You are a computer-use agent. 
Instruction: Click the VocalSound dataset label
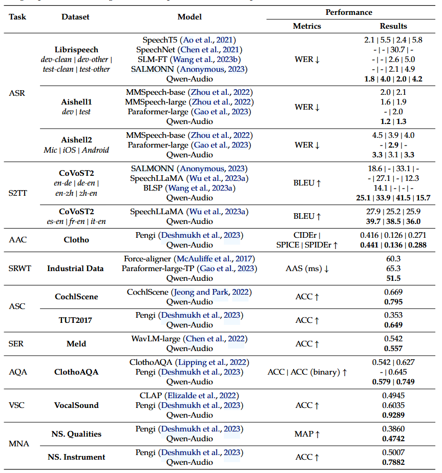coord(76,405)
